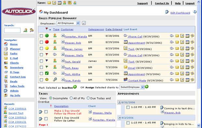Click green arrow next to Select Employee dropdown
Viewport: 202px width, 128px height.
[146, 86]
